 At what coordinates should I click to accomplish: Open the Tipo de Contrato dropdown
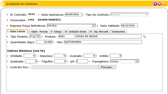(130, 15)
